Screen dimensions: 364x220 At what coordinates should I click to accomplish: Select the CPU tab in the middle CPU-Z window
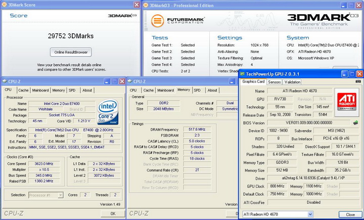pos(133,90)
